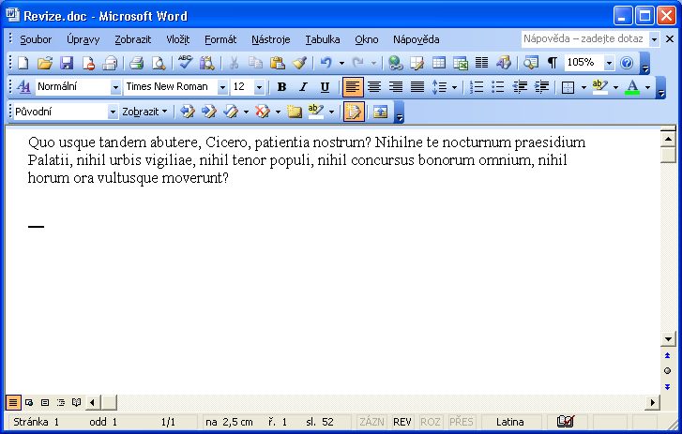Create a new blank document

(23, 64)
